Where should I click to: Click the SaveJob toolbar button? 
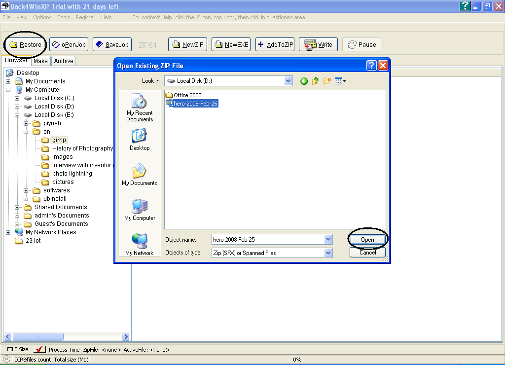[x=112, y=44]
